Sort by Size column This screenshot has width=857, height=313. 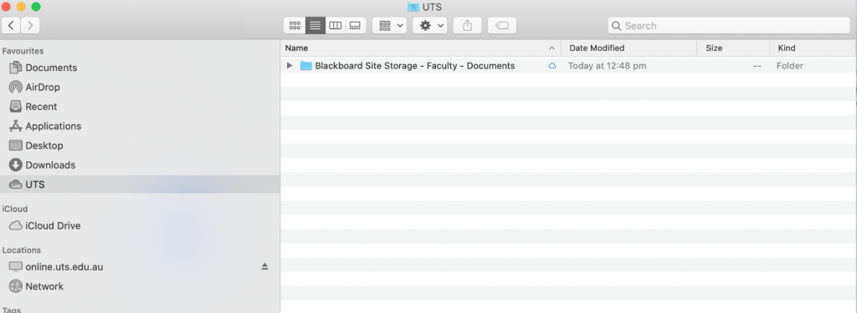click(733, 48)
